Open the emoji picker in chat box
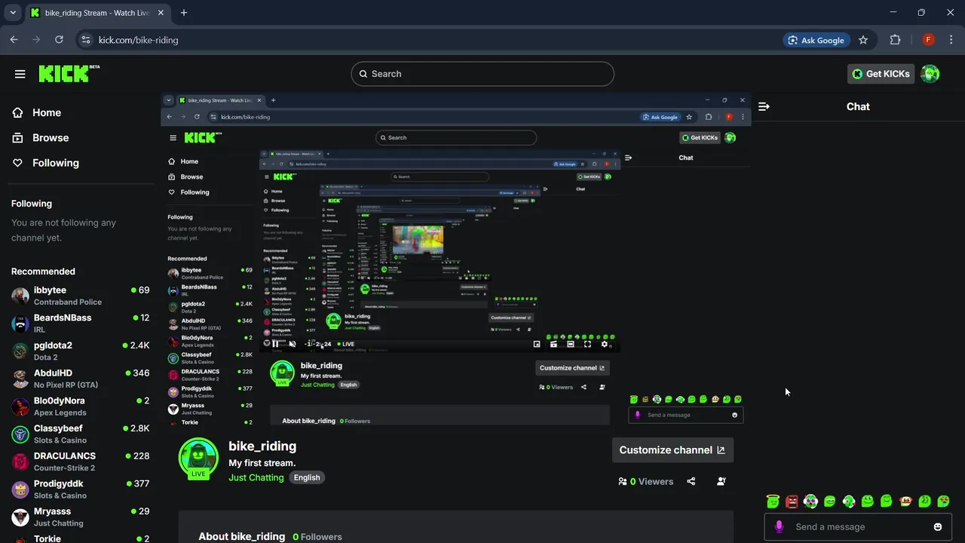965x543 pixels. click(938, 526)
